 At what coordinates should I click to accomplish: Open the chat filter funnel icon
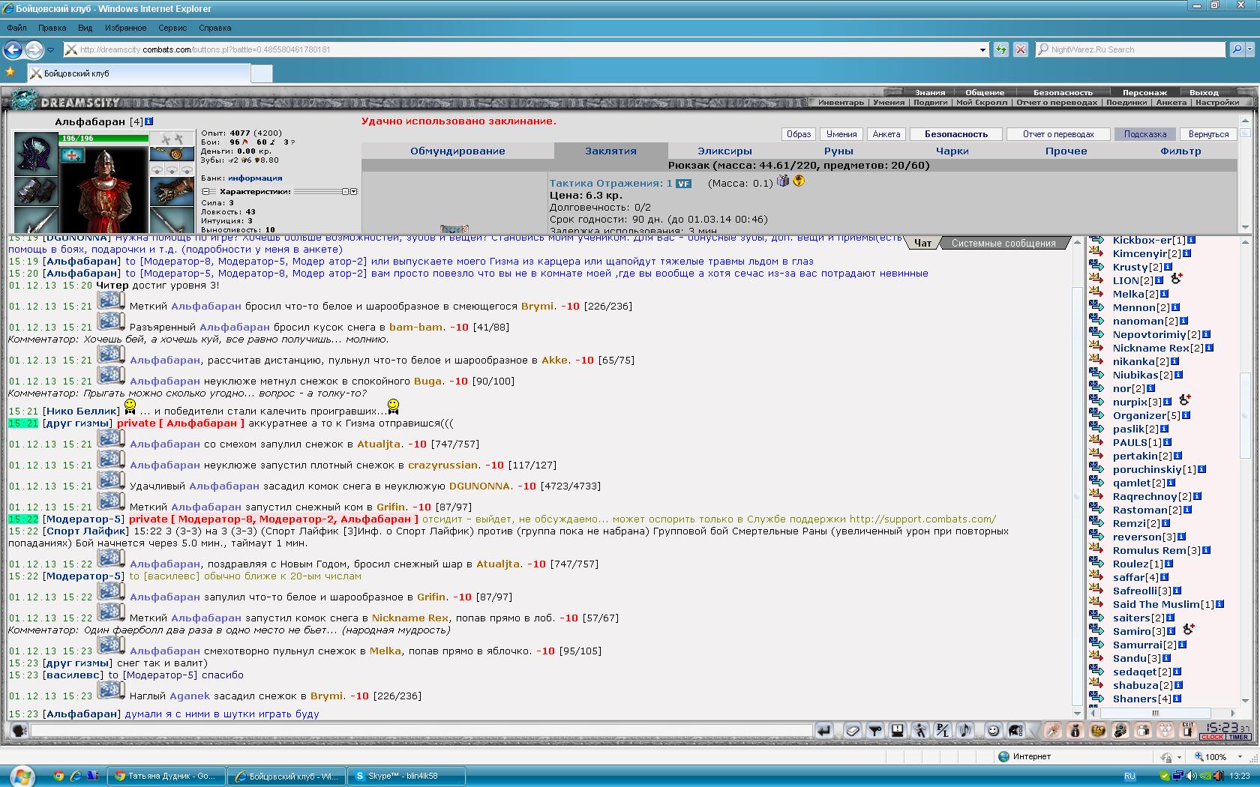[x=875, y=731]
